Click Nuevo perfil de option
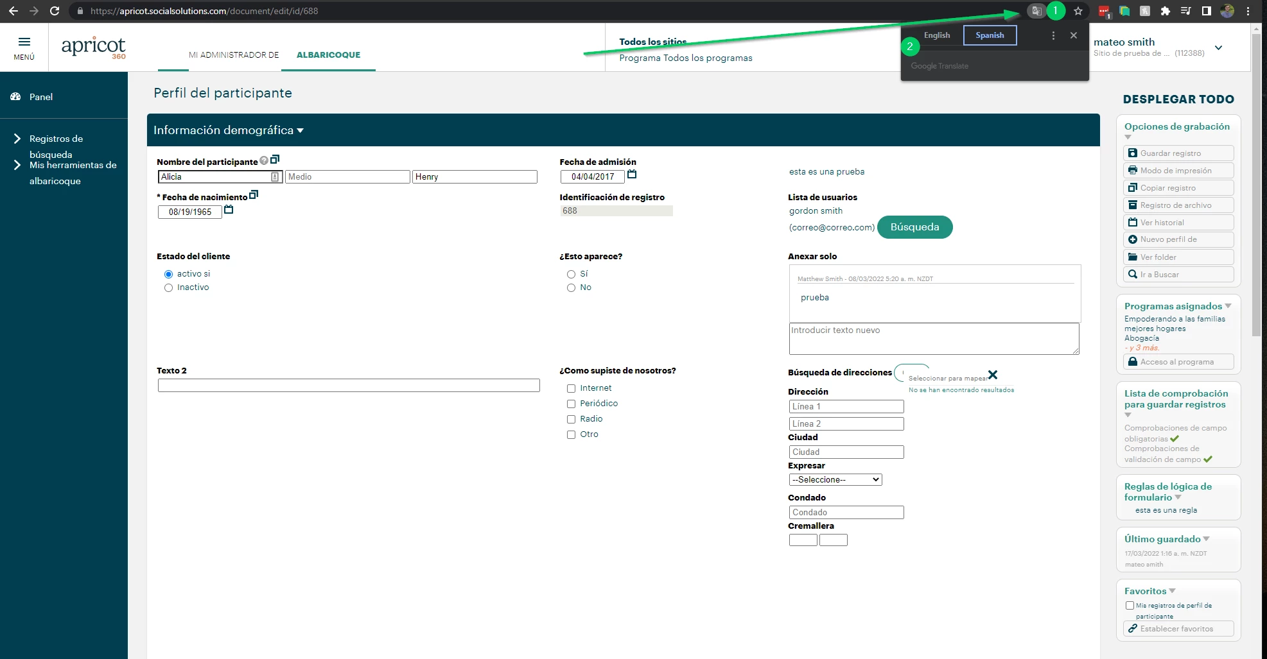Screen dimensions: 1267x659 [x=1178, y=239]
